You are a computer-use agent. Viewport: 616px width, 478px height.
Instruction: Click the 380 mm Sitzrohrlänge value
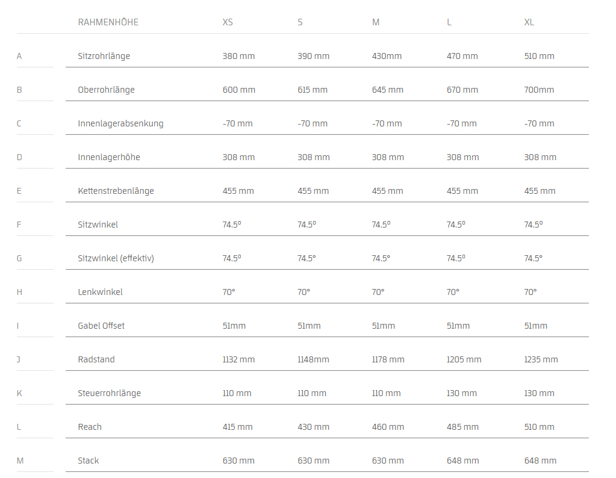(238, 56)
